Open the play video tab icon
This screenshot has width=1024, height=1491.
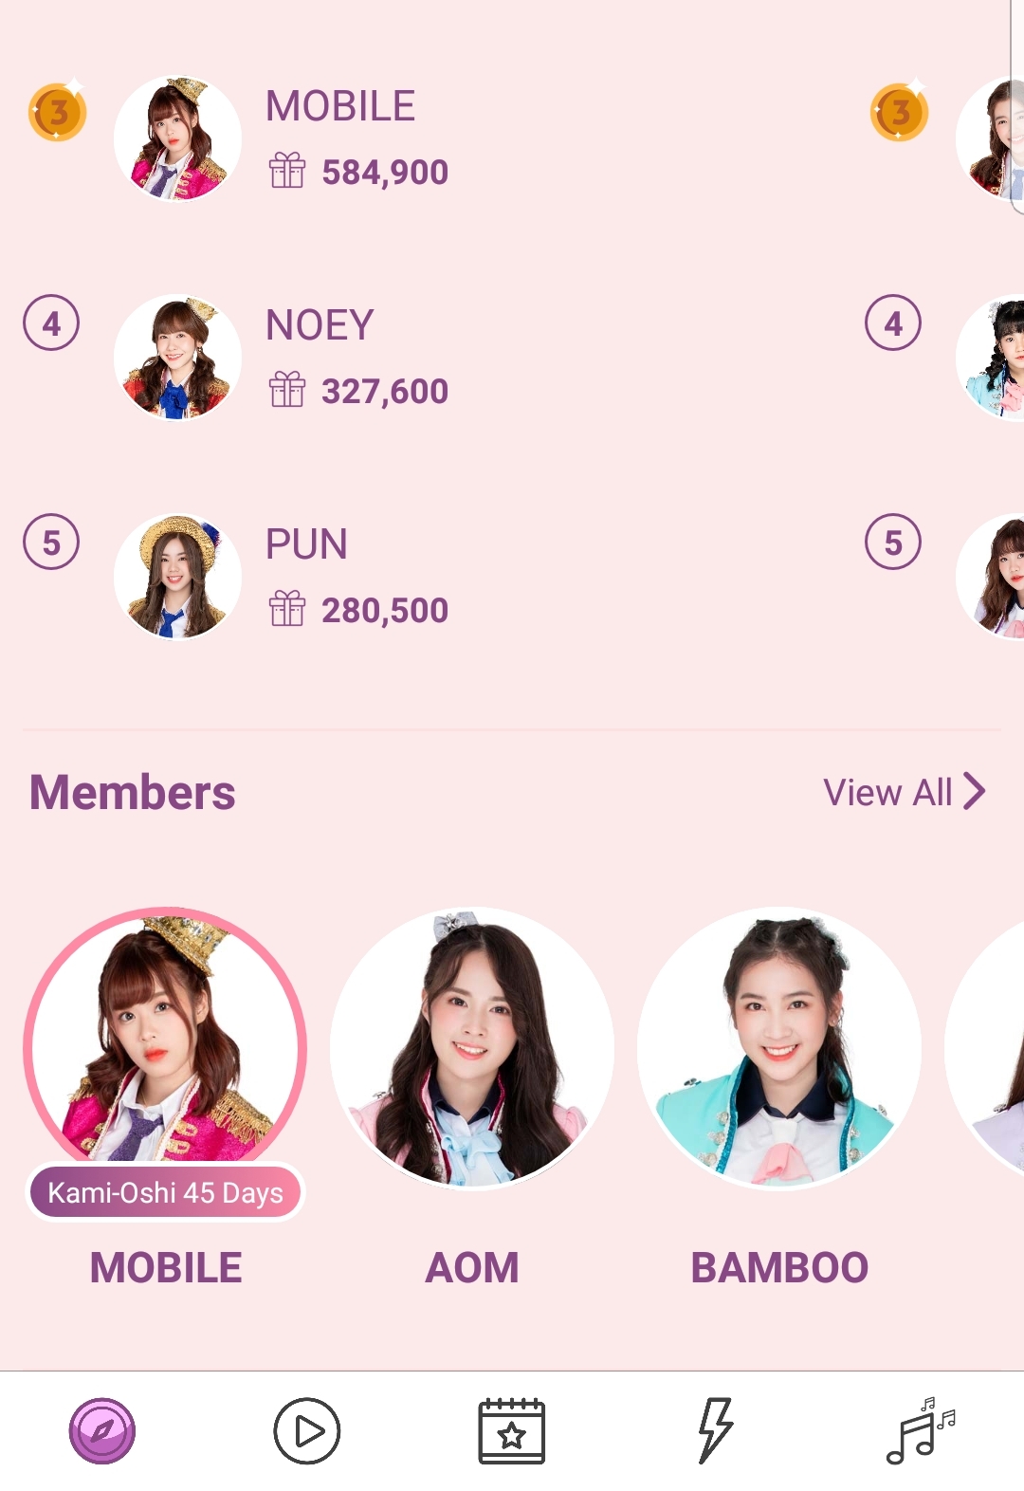pyautogui.click(x=306, y=1430)
